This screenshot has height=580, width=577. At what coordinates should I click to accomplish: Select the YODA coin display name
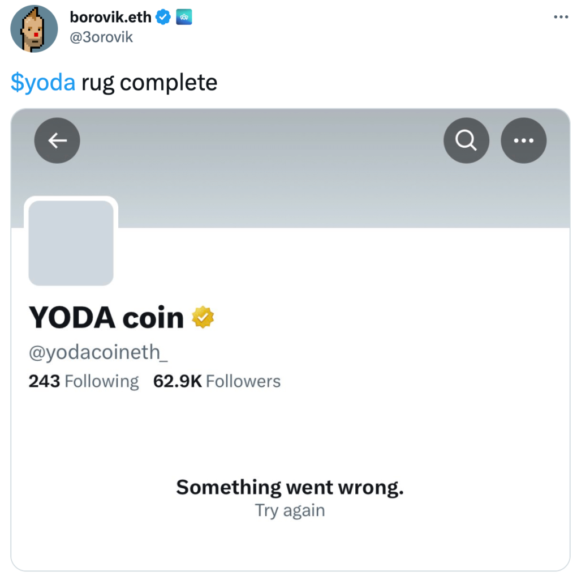[105, 317]
